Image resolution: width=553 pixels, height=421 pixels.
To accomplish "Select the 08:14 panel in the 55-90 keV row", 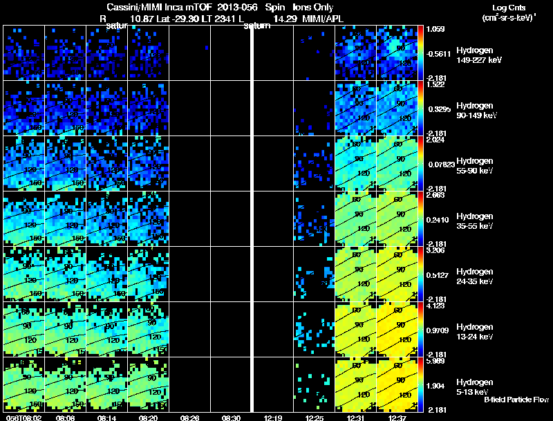I will click(x=107, y=164).
